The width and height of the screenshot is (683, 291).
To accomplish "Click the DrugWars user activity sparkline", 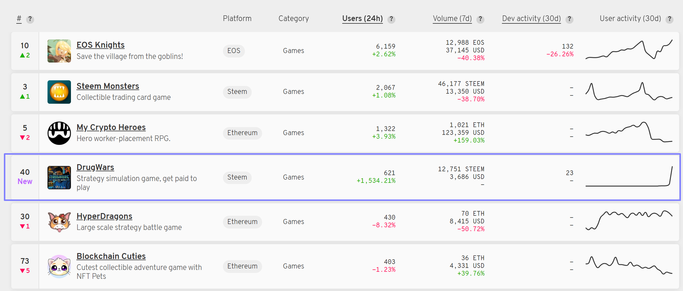I will 629,177.
